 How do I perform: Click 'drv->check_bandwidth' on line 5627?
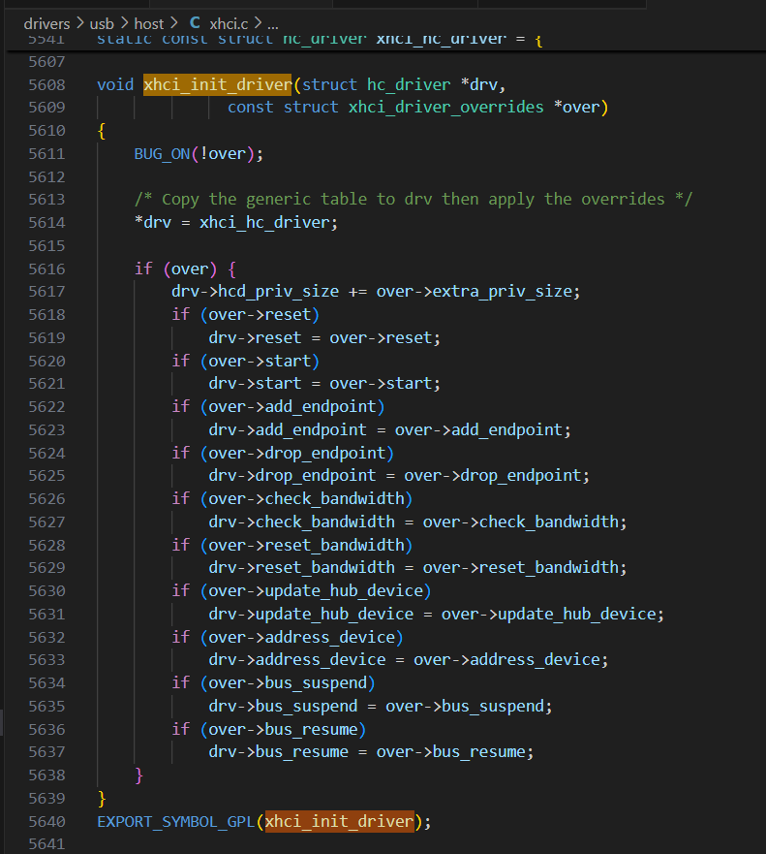pos(301,522)
